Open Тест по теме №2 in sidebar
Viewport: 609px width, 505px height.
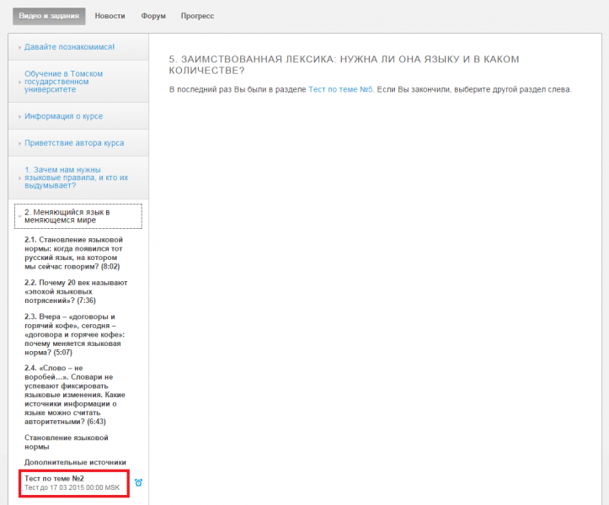(74, 483)
